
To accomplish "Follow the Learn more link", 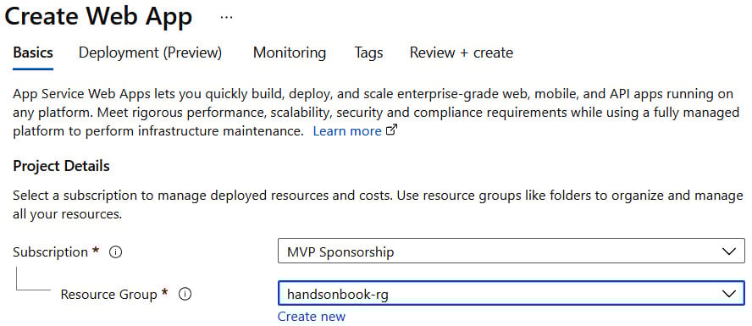I will click(x=347, y=131).
